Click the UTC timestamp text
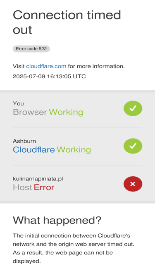The image size is (155, 276). pos(49,76)
